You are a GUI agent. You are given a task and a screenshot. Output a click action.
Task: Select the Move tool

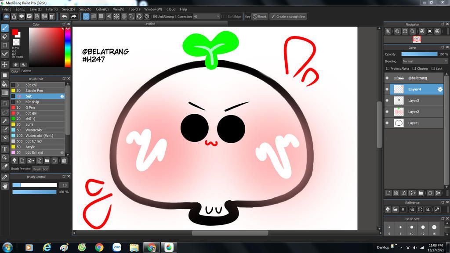[5, 65]
